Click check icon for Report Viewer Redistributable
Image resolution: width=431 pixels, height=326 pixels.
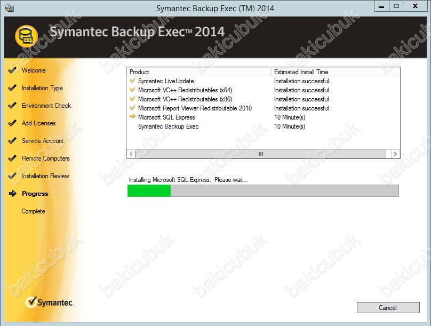tap(132, 108)
